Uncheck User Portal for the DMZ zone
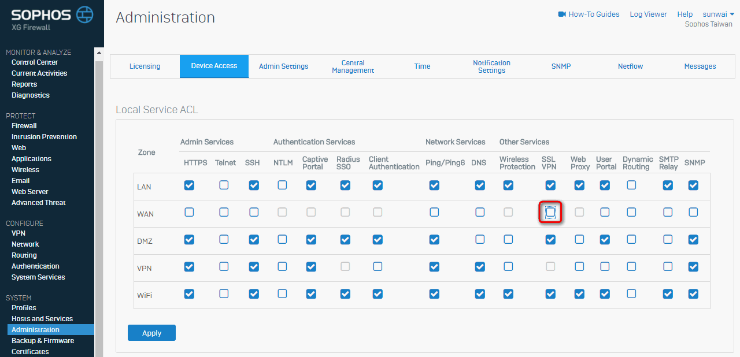The height and width of the screenshot is (357, 740). [605, 239]
